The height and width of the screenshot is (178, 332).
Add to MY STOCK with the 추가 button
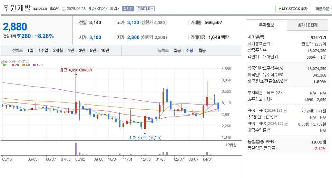point(293,9)
